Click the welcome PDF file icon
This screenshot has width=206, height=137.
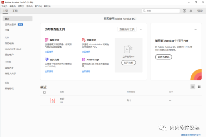point(53,100)
